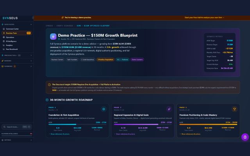Click the Search tools input field
This screenshot has height=156, width=250.
point(16,127)
